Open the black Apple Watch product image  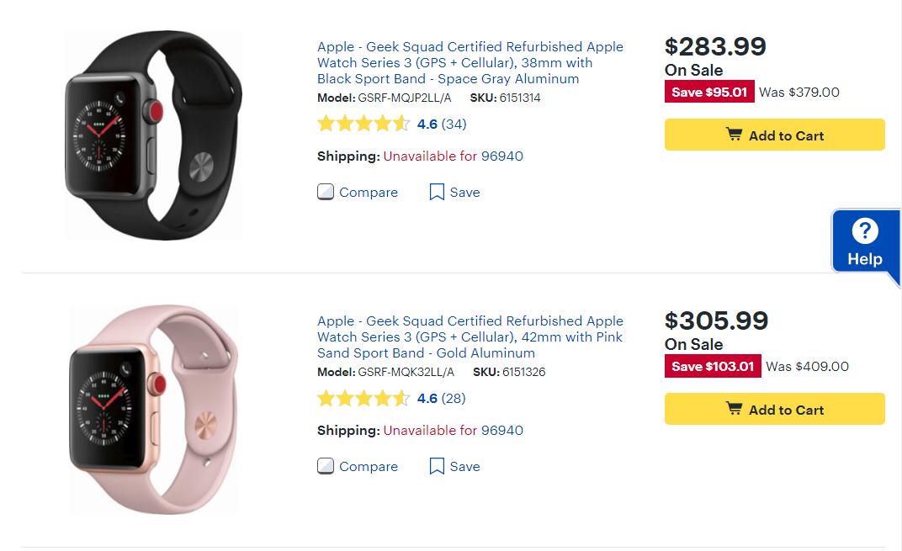tap(153, 136)
